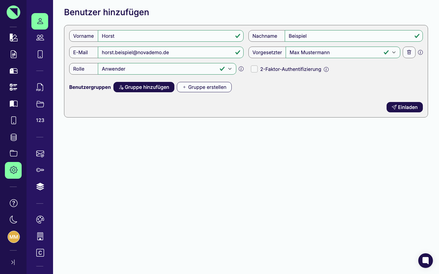
Task: Open the help question mark icon
Action: pos(13,203)
